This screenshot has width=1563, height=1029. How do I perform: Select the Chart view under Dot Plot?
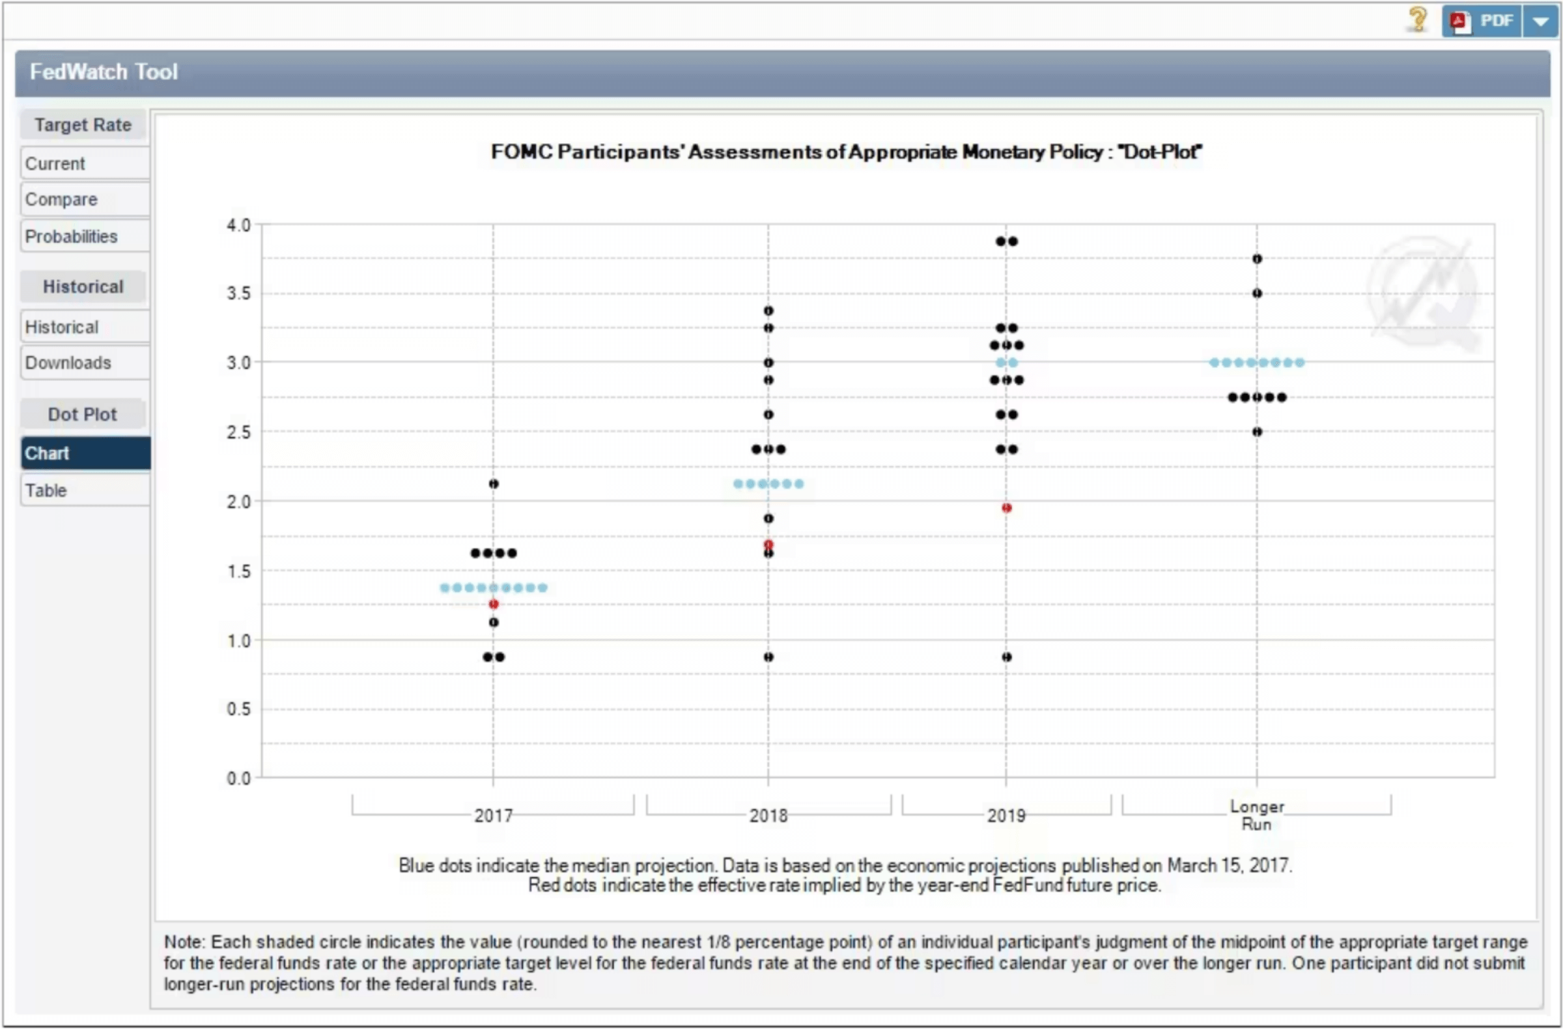coord(84,453)
